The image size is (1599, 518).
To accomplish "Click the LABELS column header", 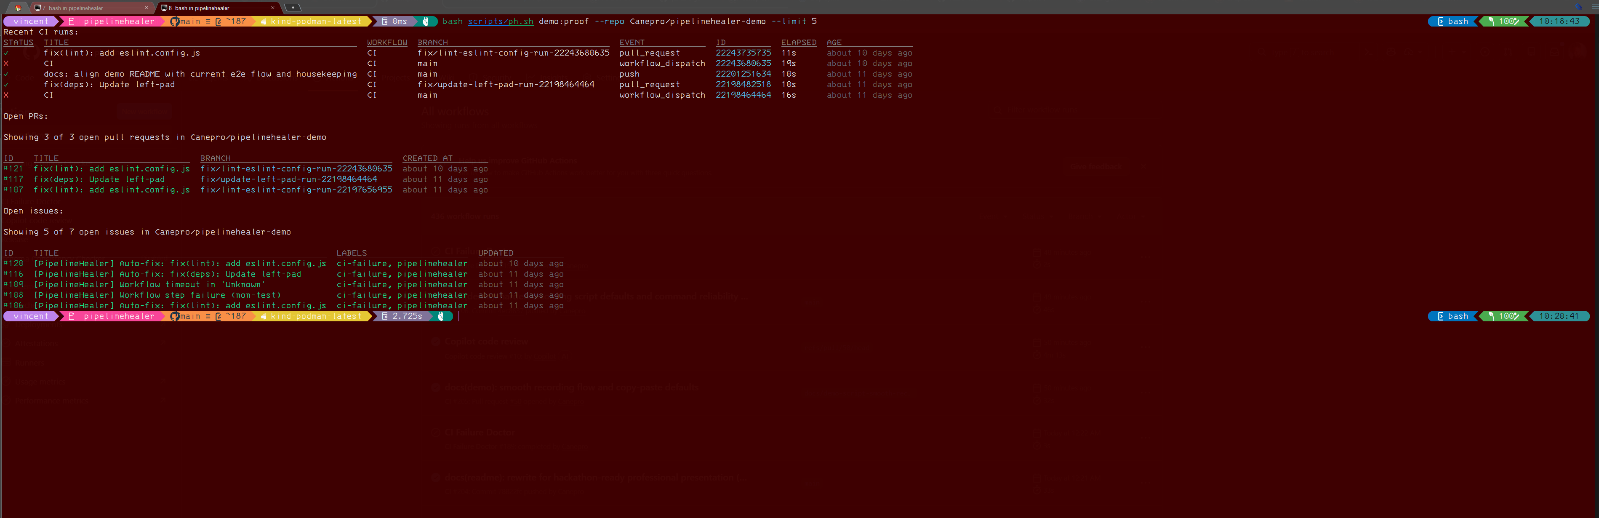I will (x=351, y=253).
